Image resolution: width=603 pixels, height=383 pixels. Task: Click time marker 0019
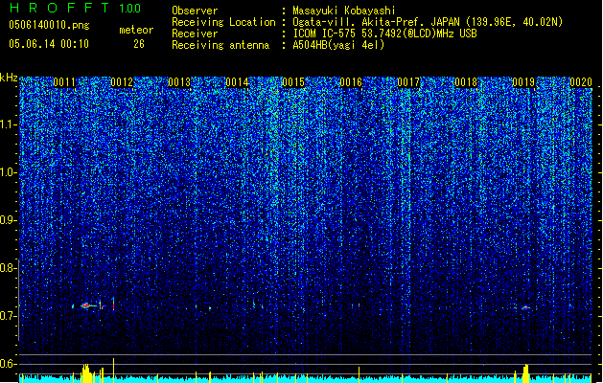pos(523,82)
